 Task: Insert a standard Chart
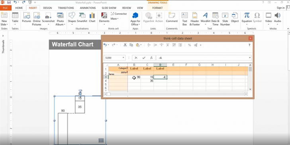(92, 18)
